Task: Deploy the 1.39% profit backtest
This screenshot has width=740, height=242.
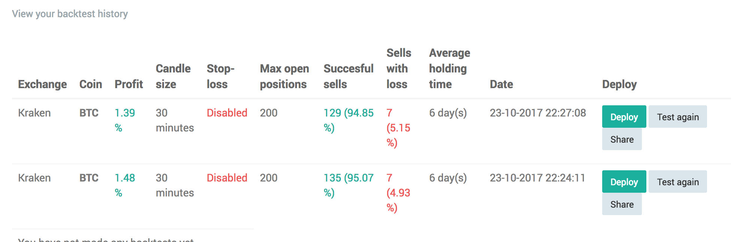Action: click(624, 117)
